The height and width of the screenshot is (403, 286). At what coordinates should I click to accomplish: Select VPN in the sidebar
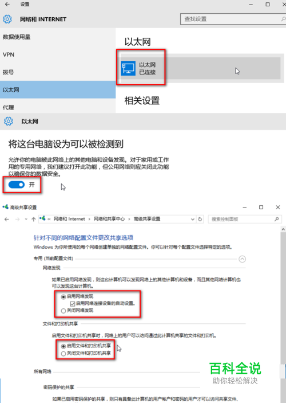pos(58,54)
